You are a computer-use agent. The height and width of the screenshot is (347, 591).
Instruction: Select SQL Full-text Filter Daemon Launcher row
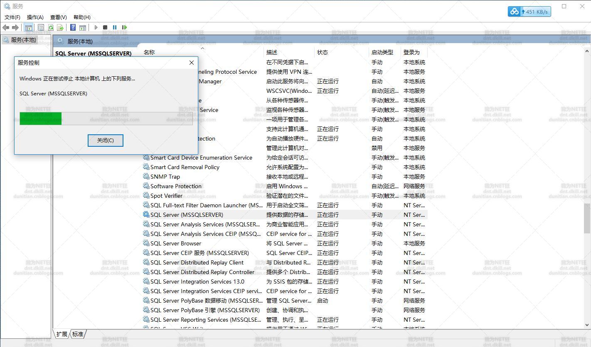click(285, 205)
